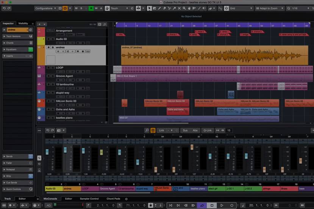Click the Undo arrow in toolbar

click(4, 8)
